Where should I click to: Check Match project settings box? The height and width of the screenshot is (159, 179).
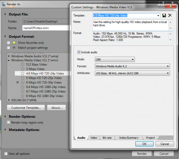(8, 48)
